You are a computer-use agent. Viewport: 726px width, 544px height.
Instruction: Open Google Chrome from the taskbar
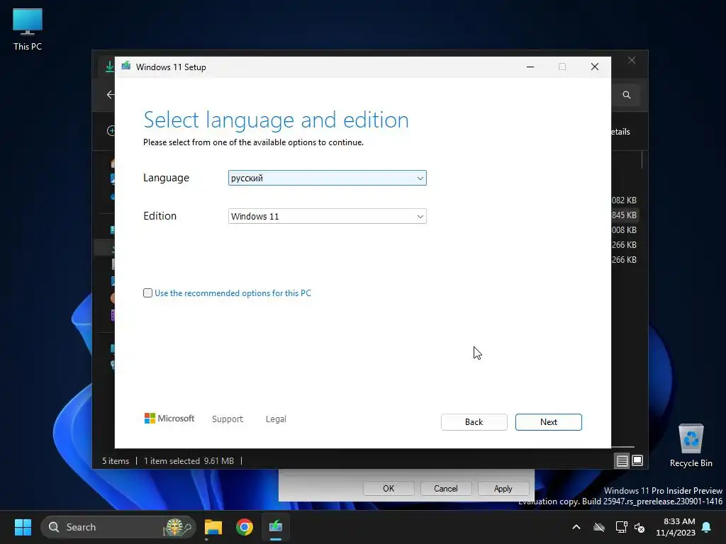[245, 527]
